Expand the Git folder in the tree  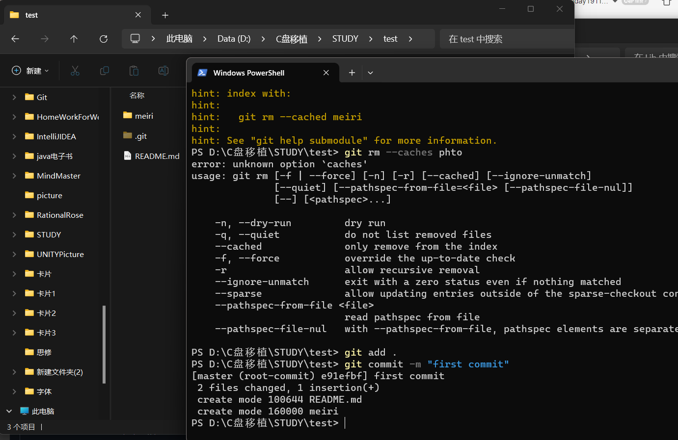(x=14, y=97)
